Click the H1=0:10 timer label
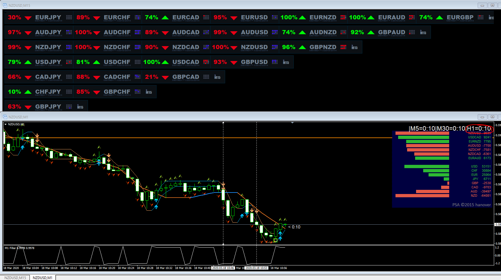 [479, 129]
